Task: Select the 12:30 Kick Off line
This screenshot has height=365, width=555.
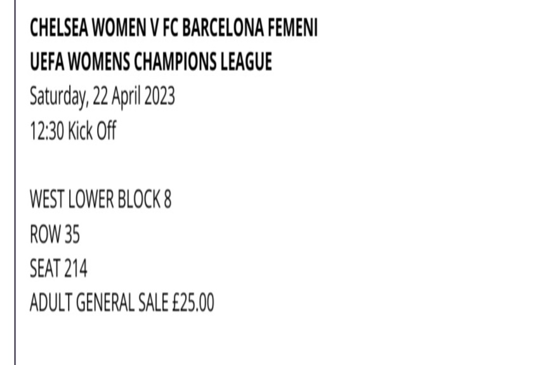Action: 73,130
